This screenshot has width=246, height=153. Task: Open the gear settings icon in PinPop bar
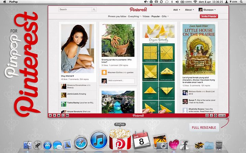click(216, 115)
